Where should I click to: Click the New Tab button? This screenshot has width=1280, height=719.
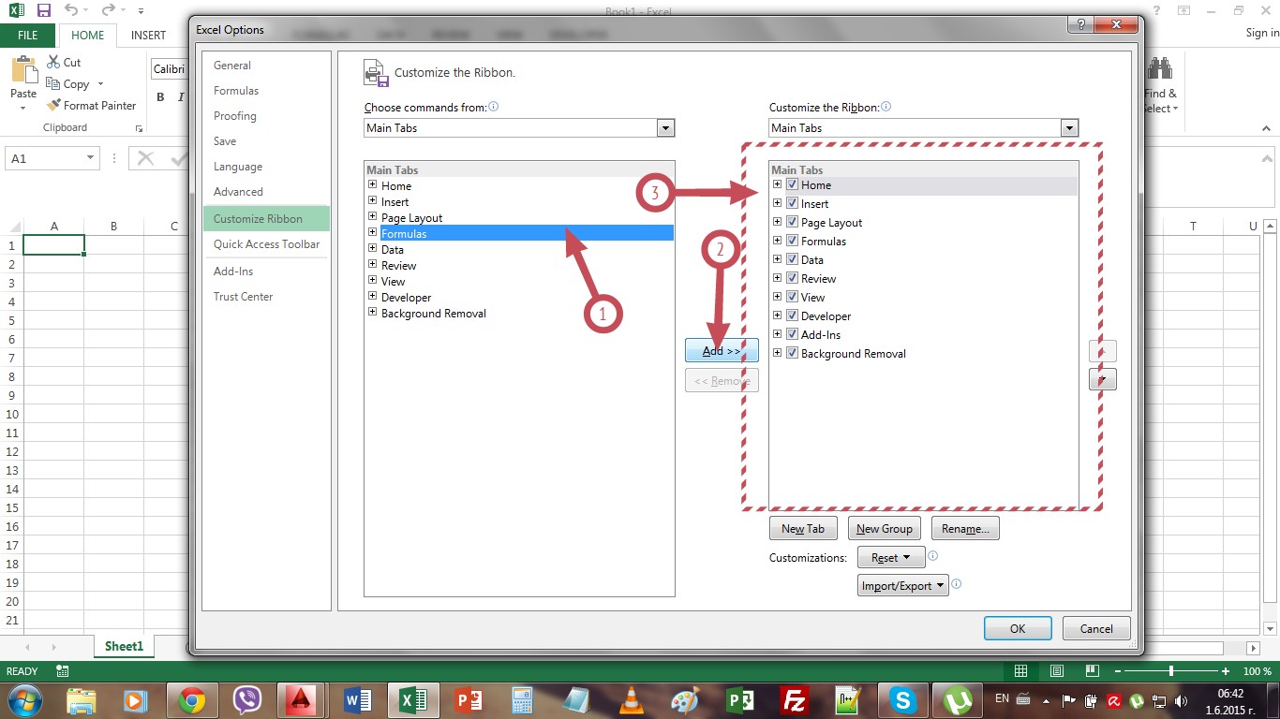click(803, 529)
